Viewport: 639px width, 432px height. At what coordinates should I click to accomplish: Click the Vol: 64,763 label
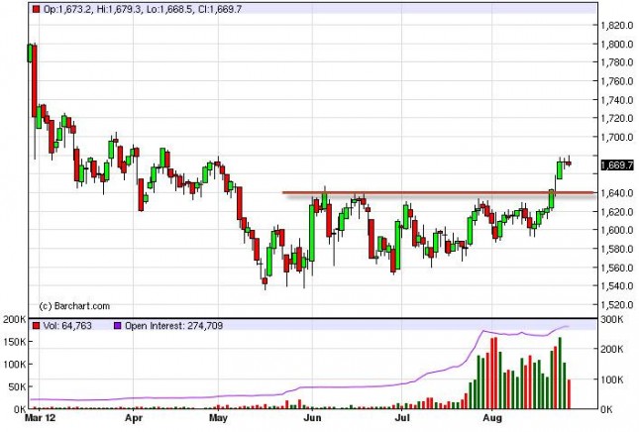[x=67, y=326]
